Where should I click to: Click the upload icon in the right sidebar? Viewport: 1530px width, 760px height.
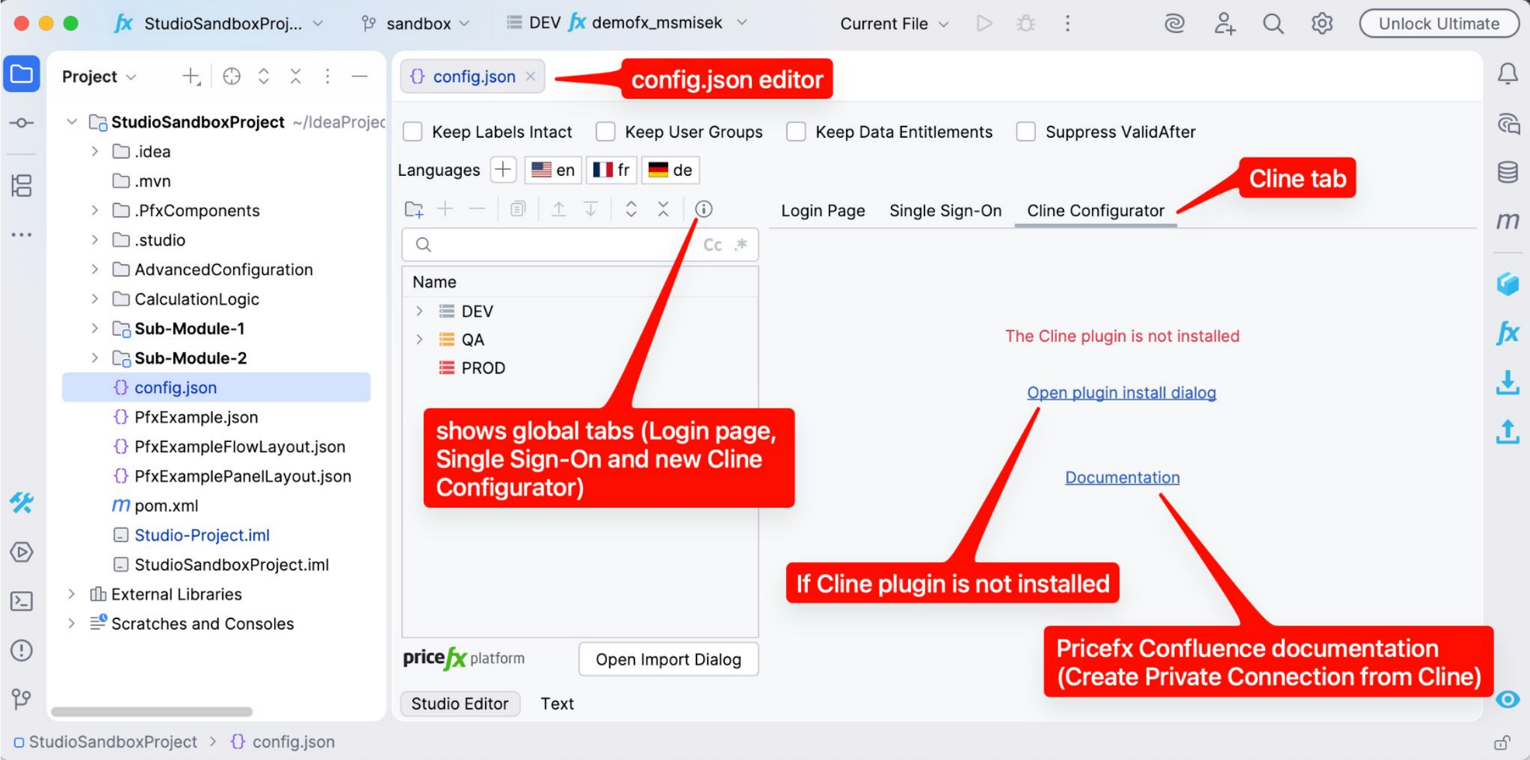click(x=1508, y=432)
